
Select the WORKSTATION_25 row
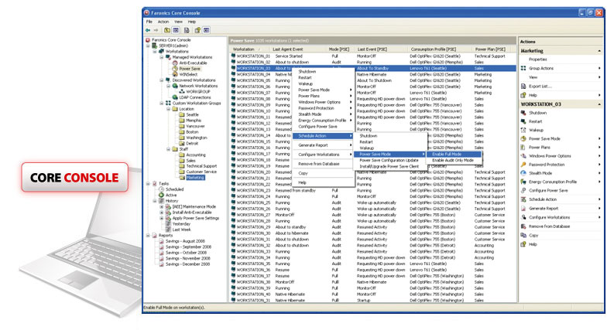pos(253,202)
